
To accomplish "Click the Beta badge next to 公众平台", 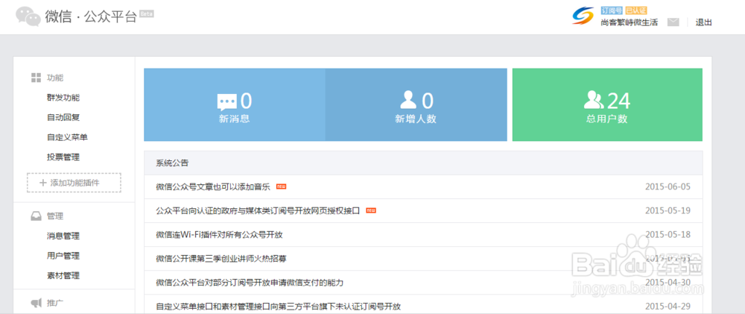I will pos(147,14).
